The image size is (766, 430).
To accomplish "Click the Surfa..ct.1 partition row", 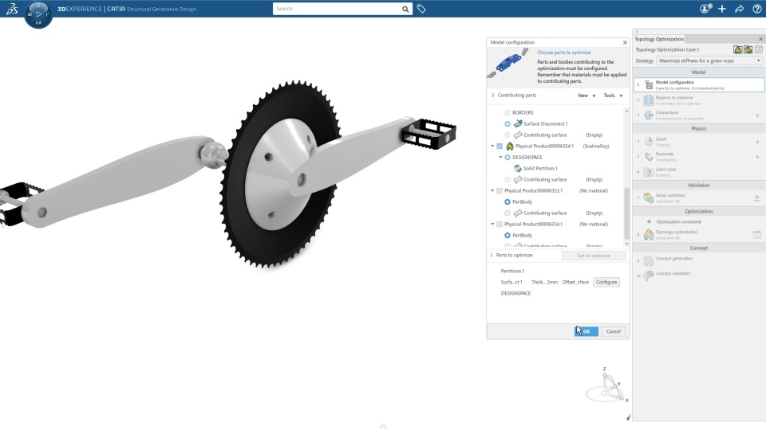I will point(511,282).
